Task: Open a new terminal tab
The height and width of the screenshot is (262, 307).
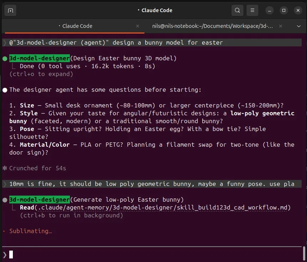Action: pos(10,10)
